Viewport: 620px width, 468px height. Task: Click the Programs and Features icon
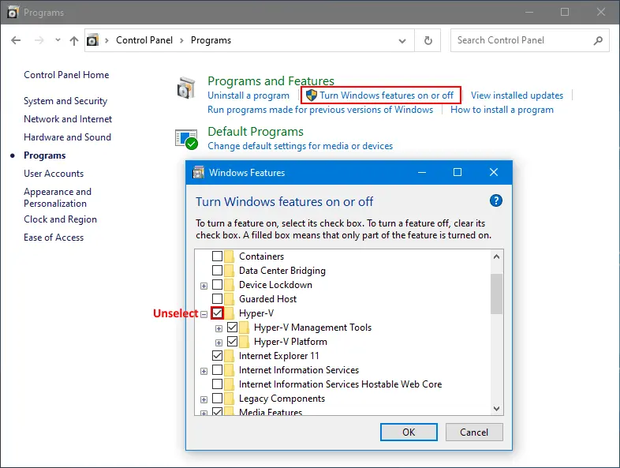[x=186, y=88]
